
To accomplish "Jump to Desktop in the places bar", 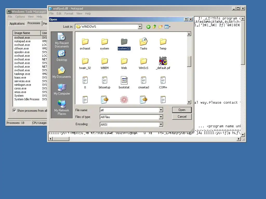I will pyautogui.click(x=62, y=55).
